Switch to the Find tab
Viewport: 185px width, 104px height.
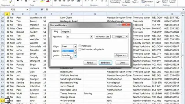coord(56,31)
